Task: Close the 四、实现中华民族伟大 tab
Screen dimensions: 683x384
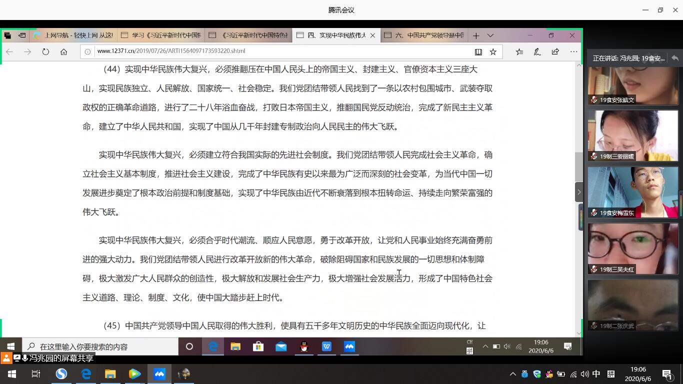Action: coord(372,35)
